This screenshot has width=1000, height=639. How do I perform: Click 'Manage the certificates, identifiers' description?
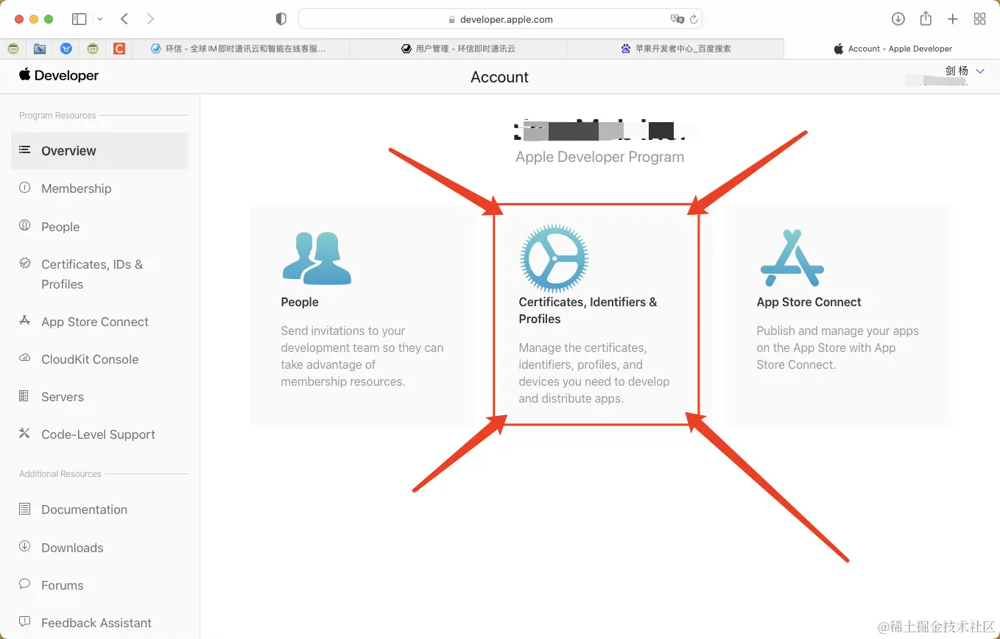pos(594,373)
